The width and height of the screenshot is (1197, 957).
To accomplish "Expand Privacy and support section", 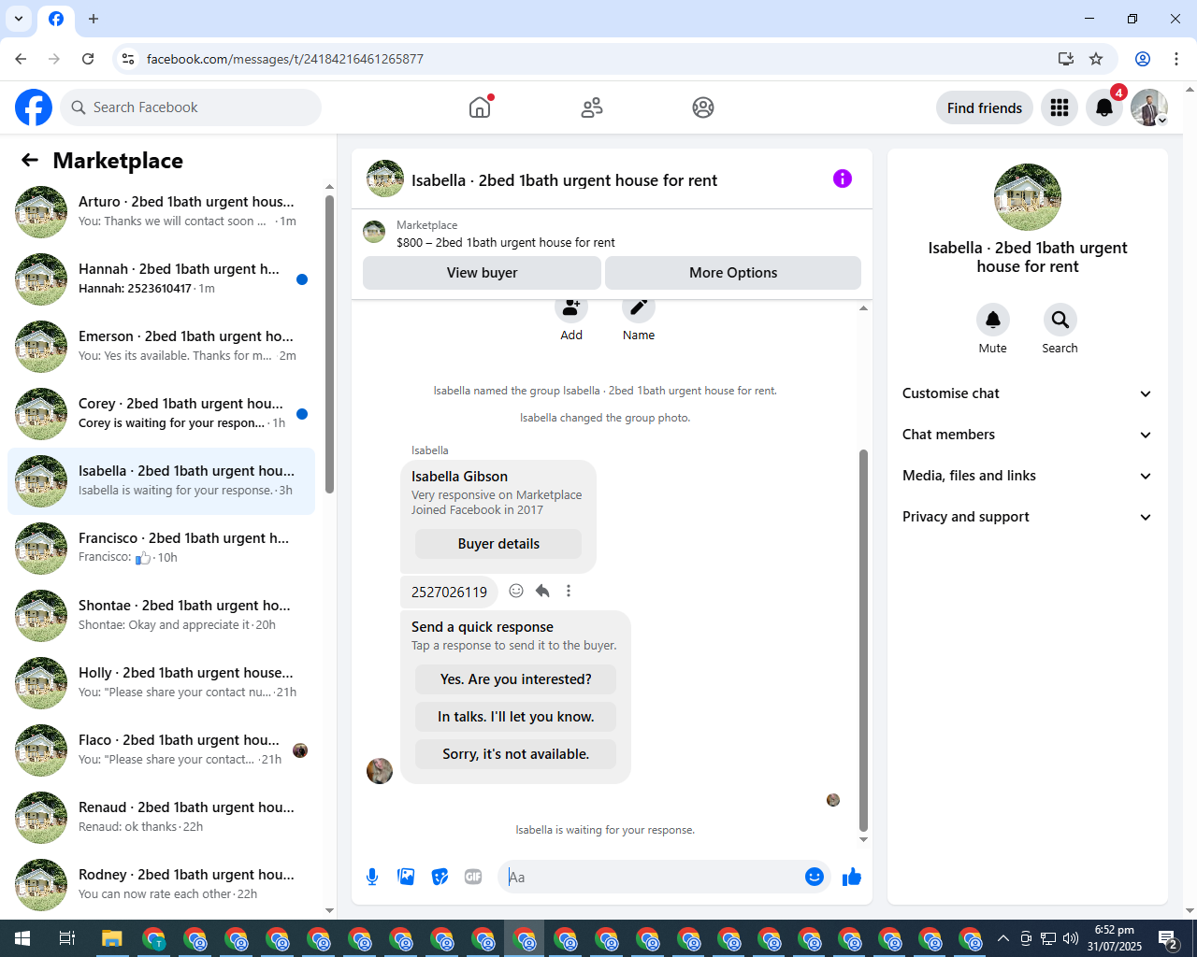I will point(1028,517).
